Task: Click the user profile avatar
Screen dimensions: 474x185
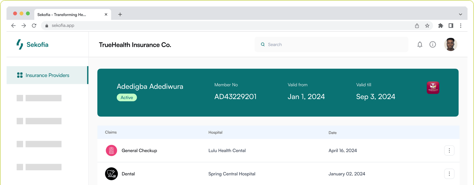Action: coord(451,45)
